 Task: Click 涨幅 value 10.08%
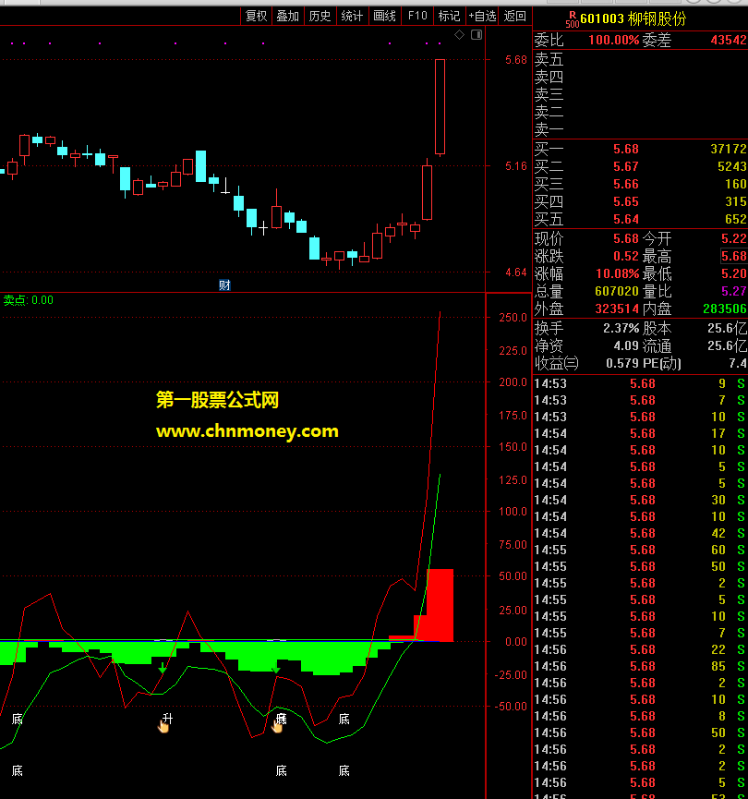pos(617,273)
